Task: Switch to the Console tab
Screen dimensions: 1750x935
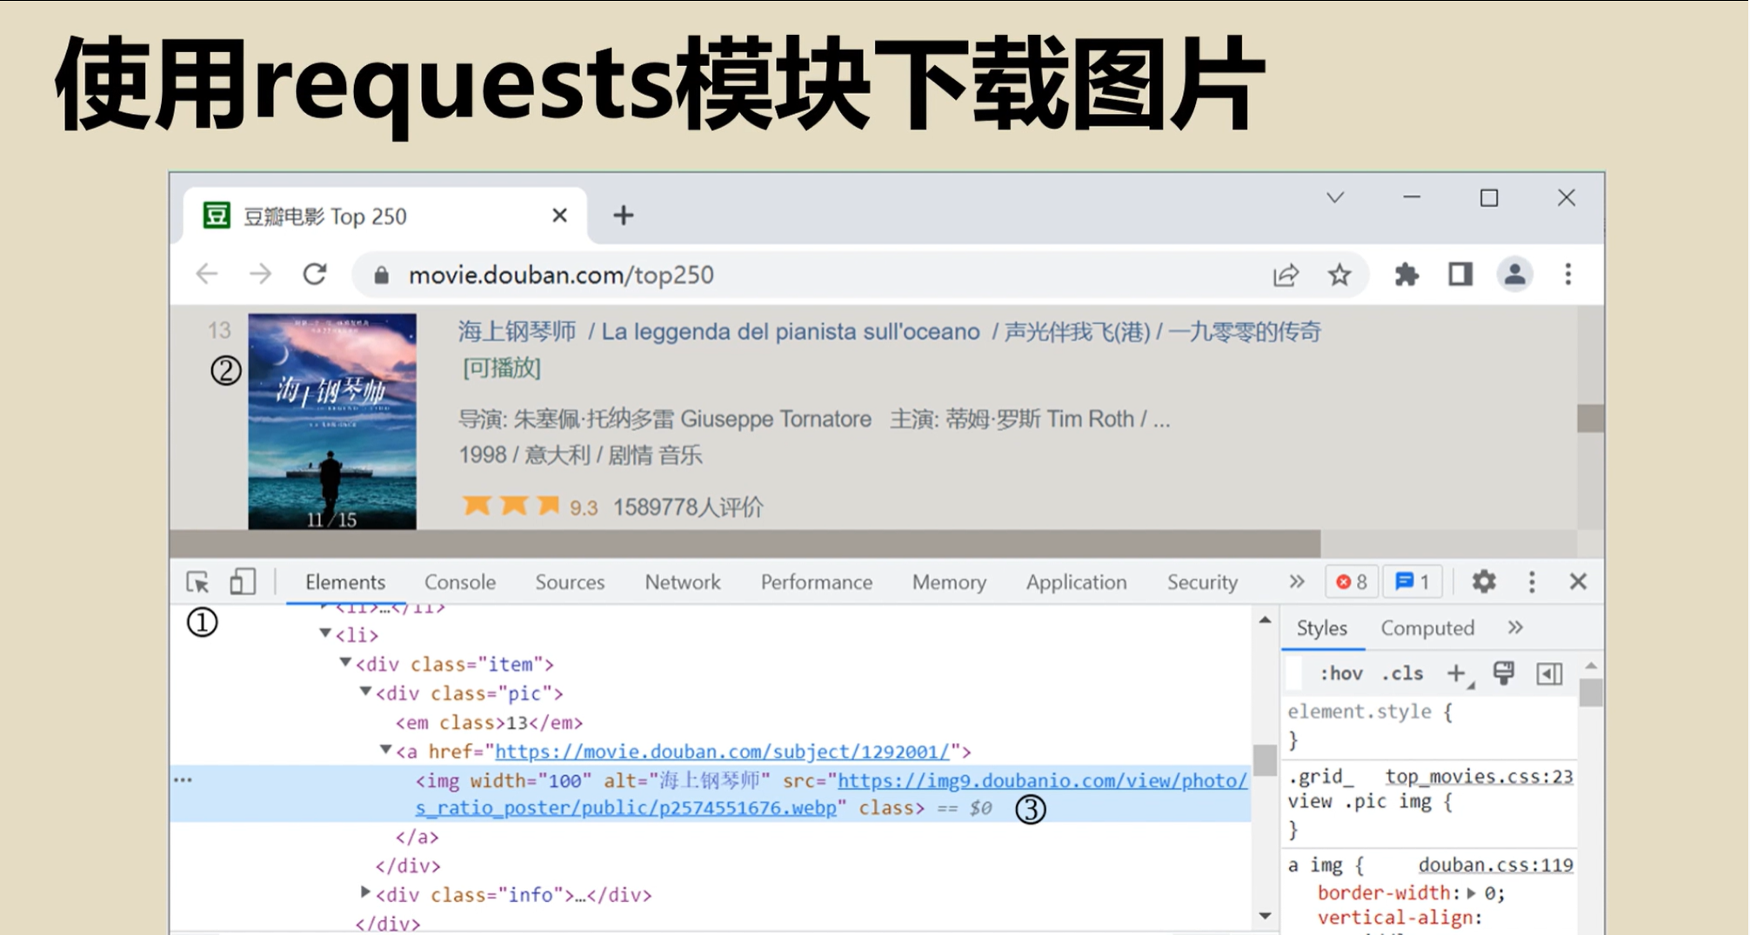Action: click(460, 582)
